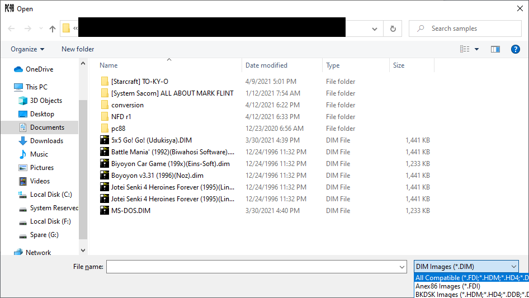Select Biyoyon Car Game (199x)(Eins-Soft).dim
The height and width of the screenshot is (298, 529).
(x=171, y=164)
